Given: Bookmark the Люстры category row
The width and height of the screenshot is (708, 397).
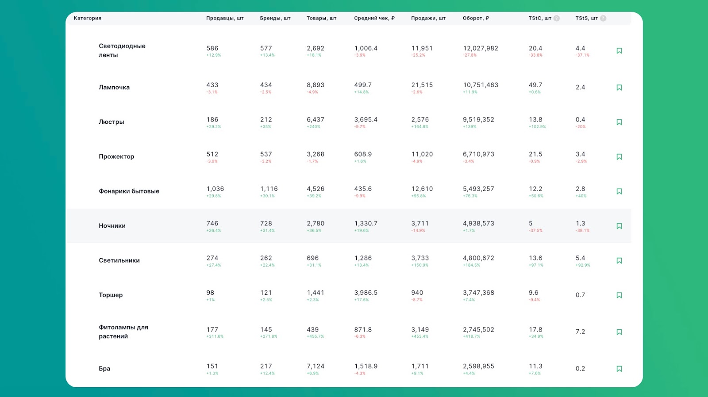Looking at the screenshot, I should tap(619, 122).
